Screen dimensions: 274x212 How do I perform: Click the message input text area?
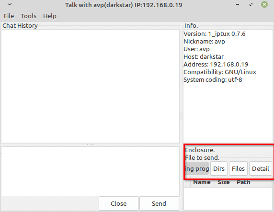pyautogui.click(x=91, y=171)
